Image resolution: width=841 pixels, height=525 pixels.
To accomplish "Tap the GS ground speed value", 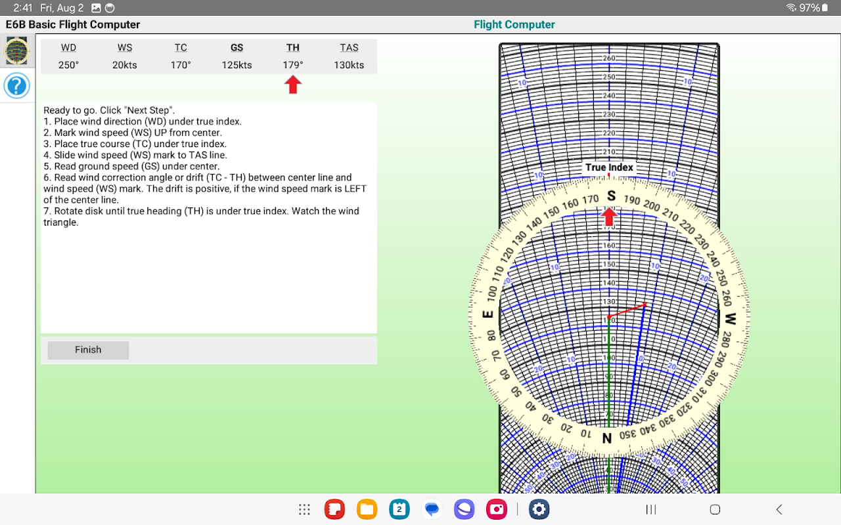I will coord(237,65).
